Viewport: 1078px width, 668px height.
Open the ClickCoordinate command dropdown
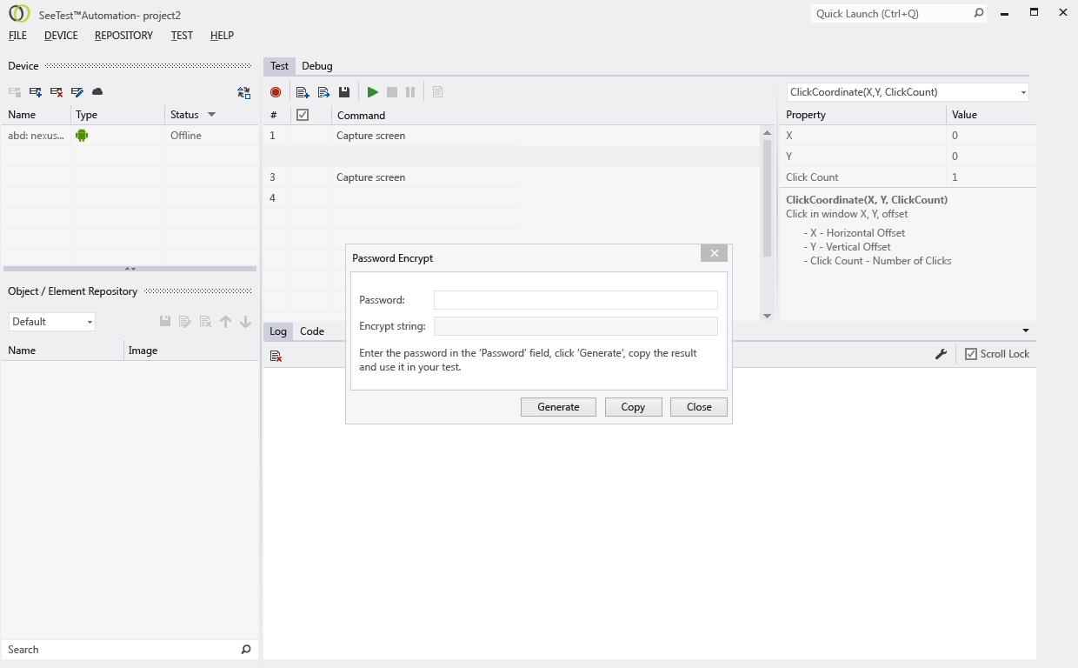(x=1023, y=92)
